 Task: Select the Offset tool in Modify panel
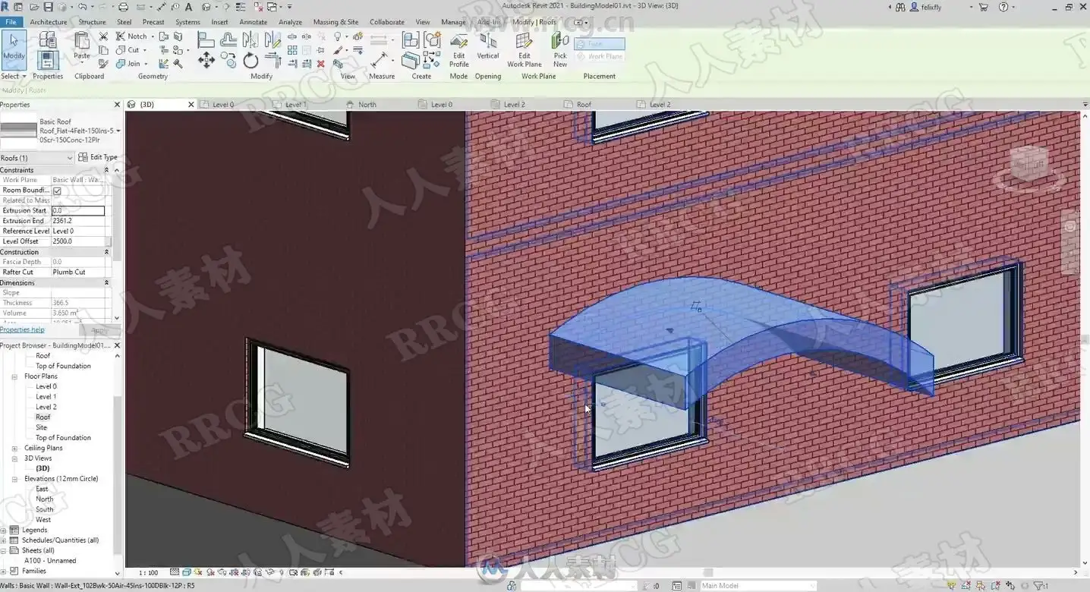pos(228,39)
